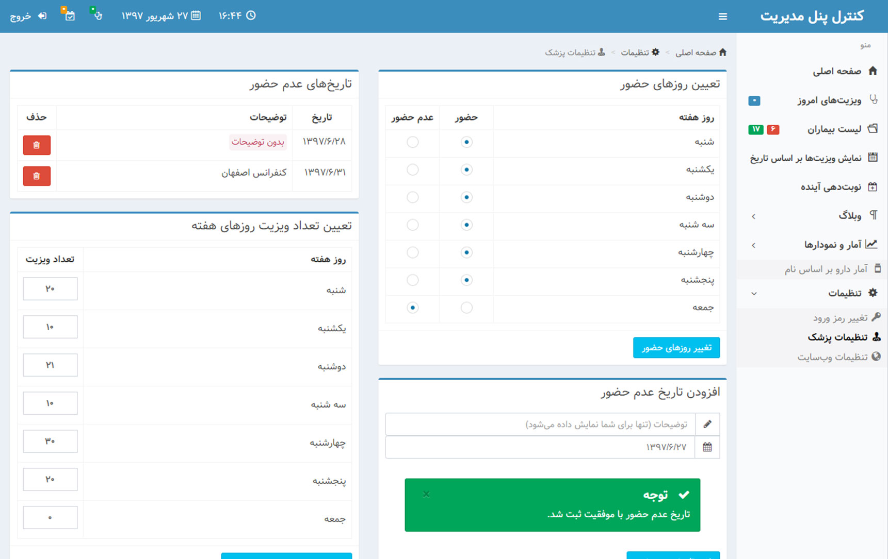Viewport: 888px width, 559px height.
Task: Click the تغییر روزهای حضور button
Action: click(x=676, y=348)
